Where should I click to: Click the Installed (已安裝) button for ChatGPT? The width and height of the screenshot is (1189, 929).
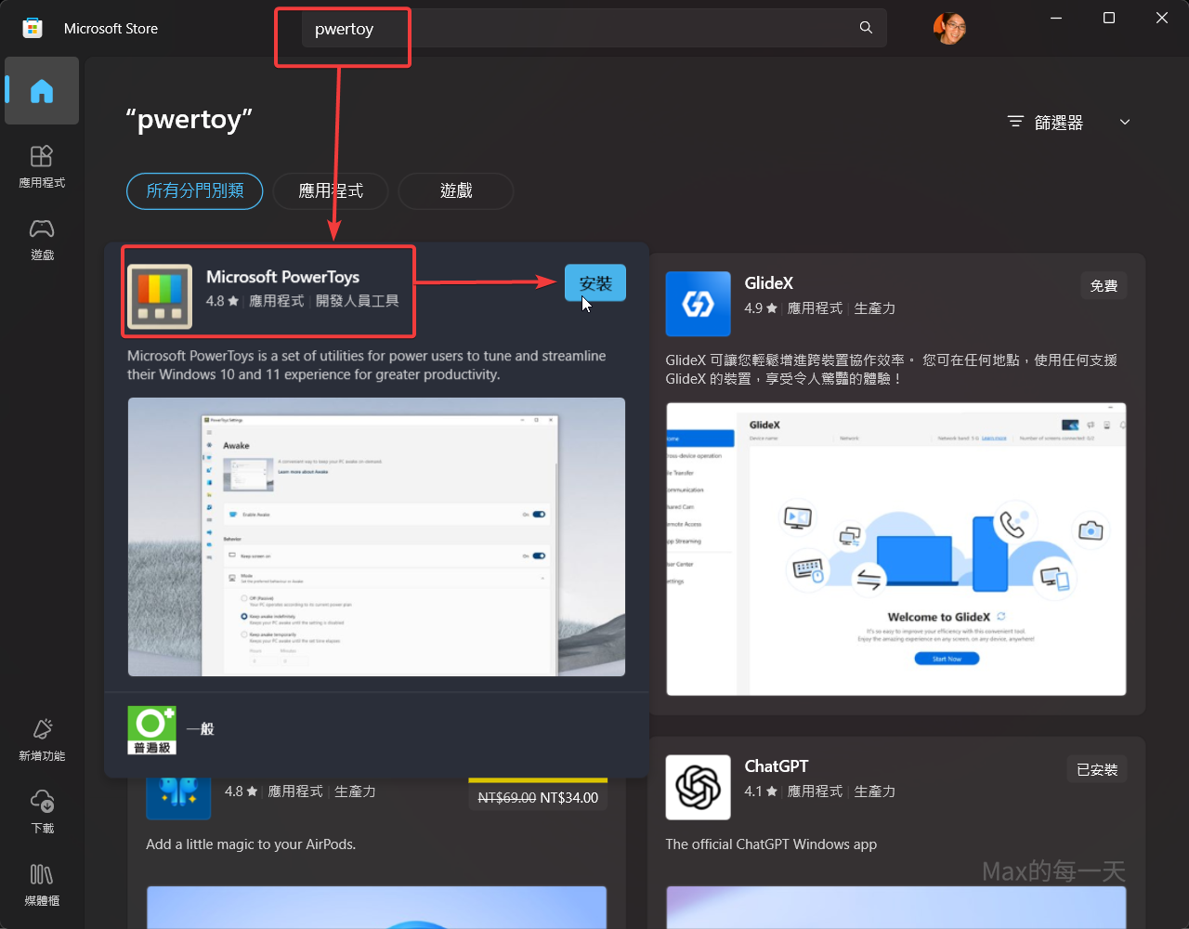[x=1097, y=769]
